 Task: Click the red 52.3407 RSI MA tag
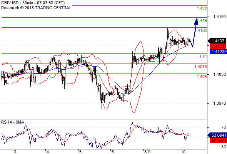tap(218, 141)
